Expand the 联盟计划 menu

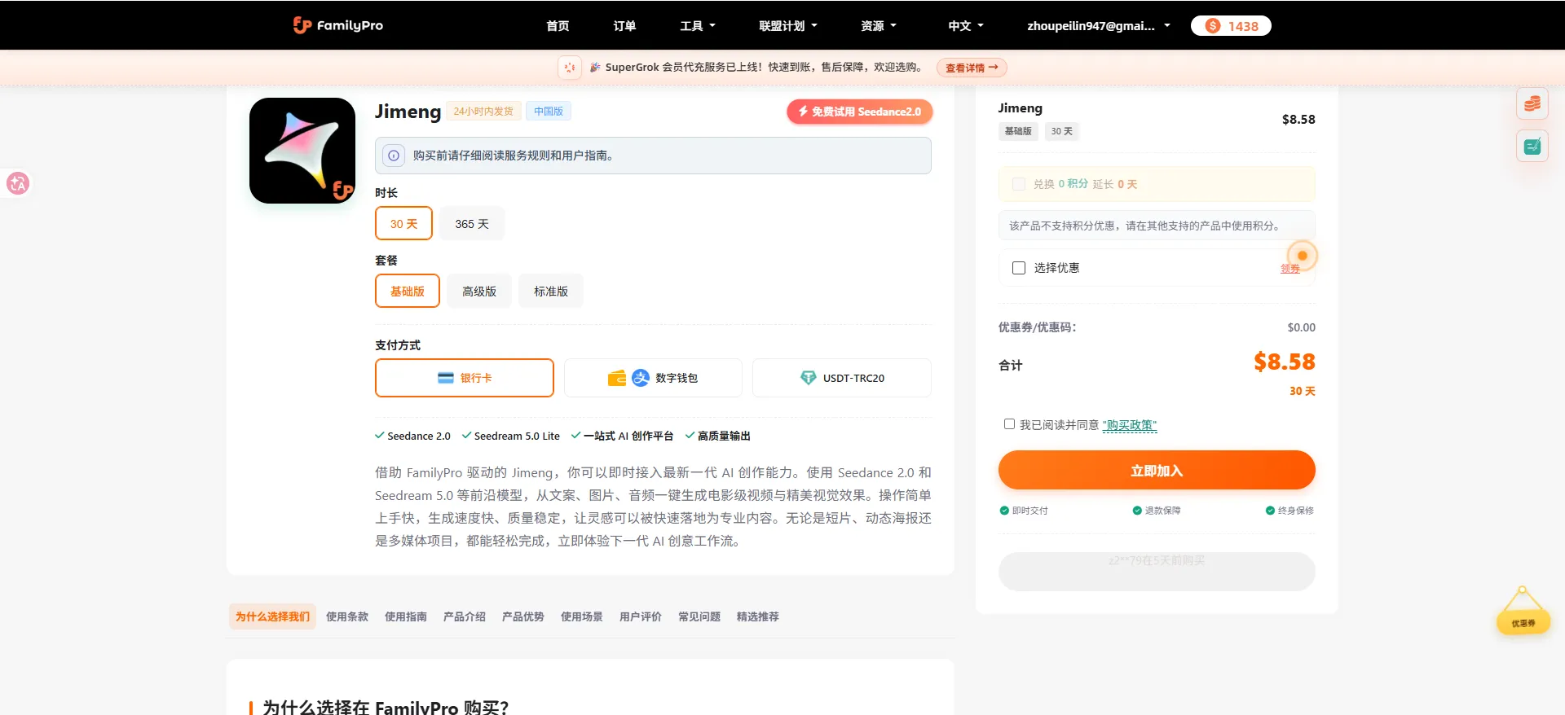point(788,26)
